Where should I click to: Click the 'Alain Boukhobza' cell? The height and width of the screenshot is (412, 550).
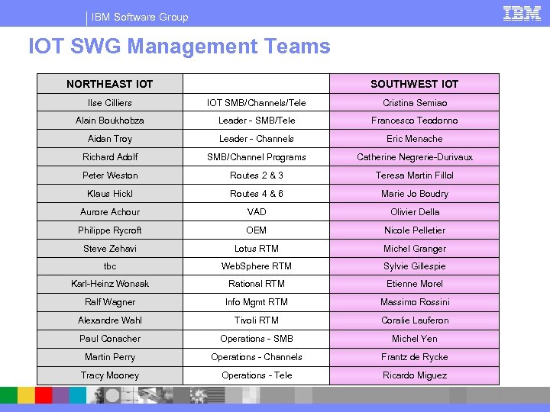pyautogui.click(x=110, y=121)
